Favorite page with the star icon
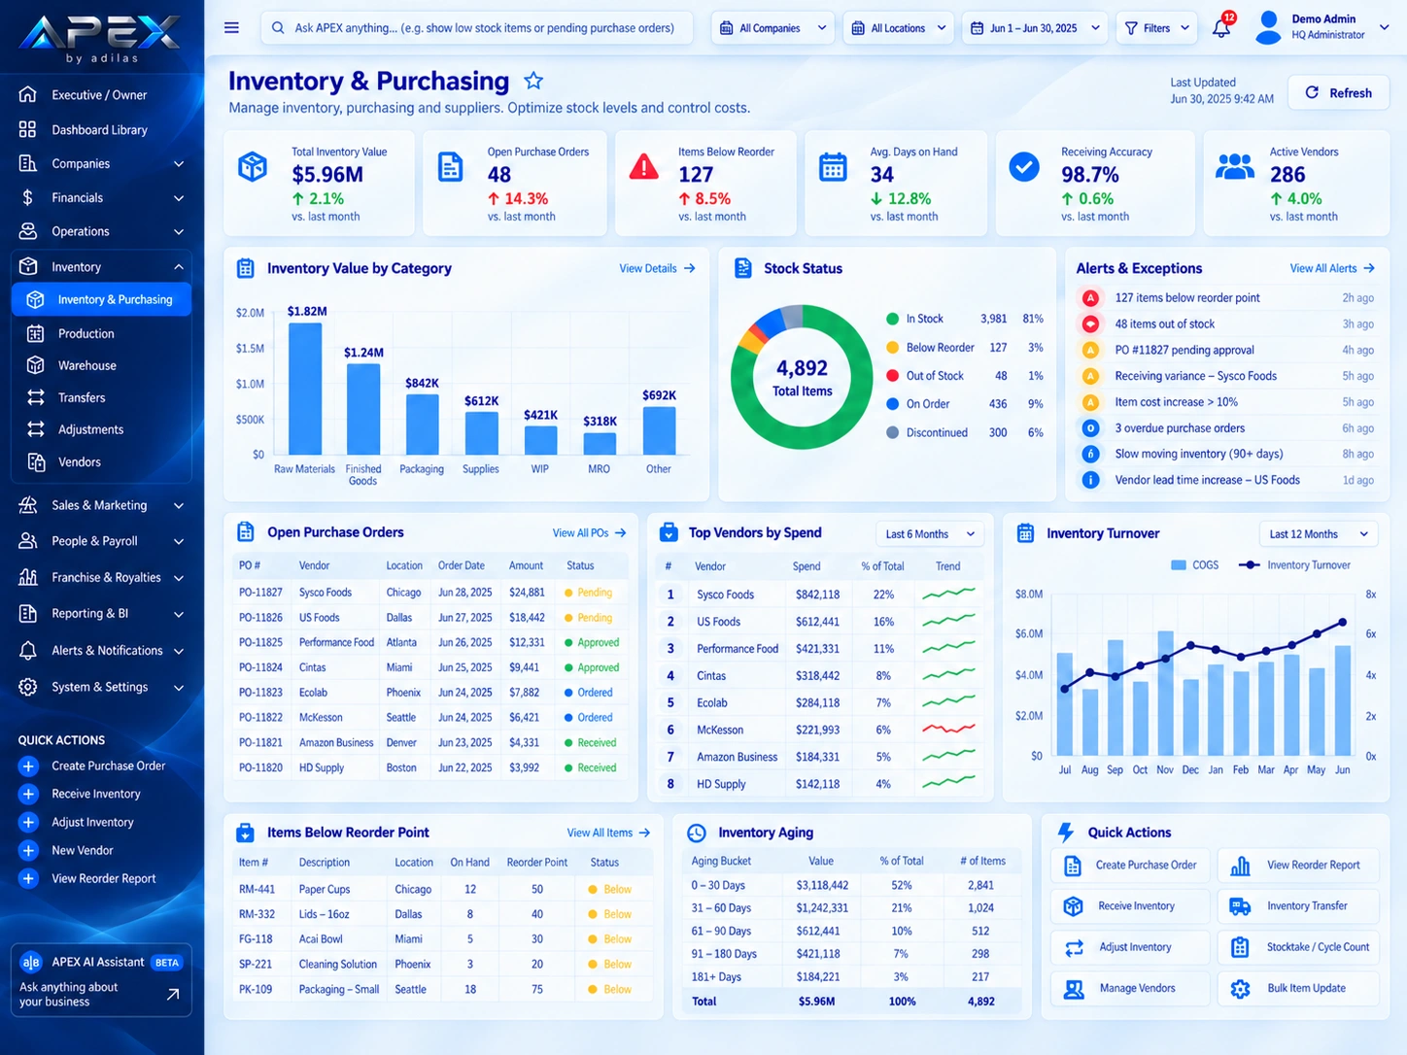Screen dimensions: 1407x1055 (x=533, y=81)
